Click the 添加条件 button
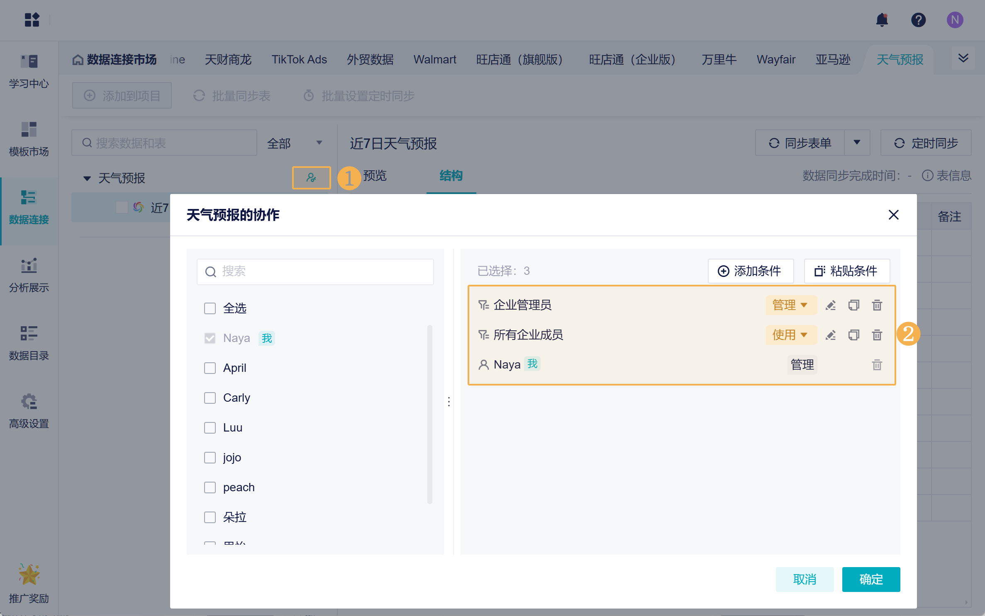 (750, 271)
